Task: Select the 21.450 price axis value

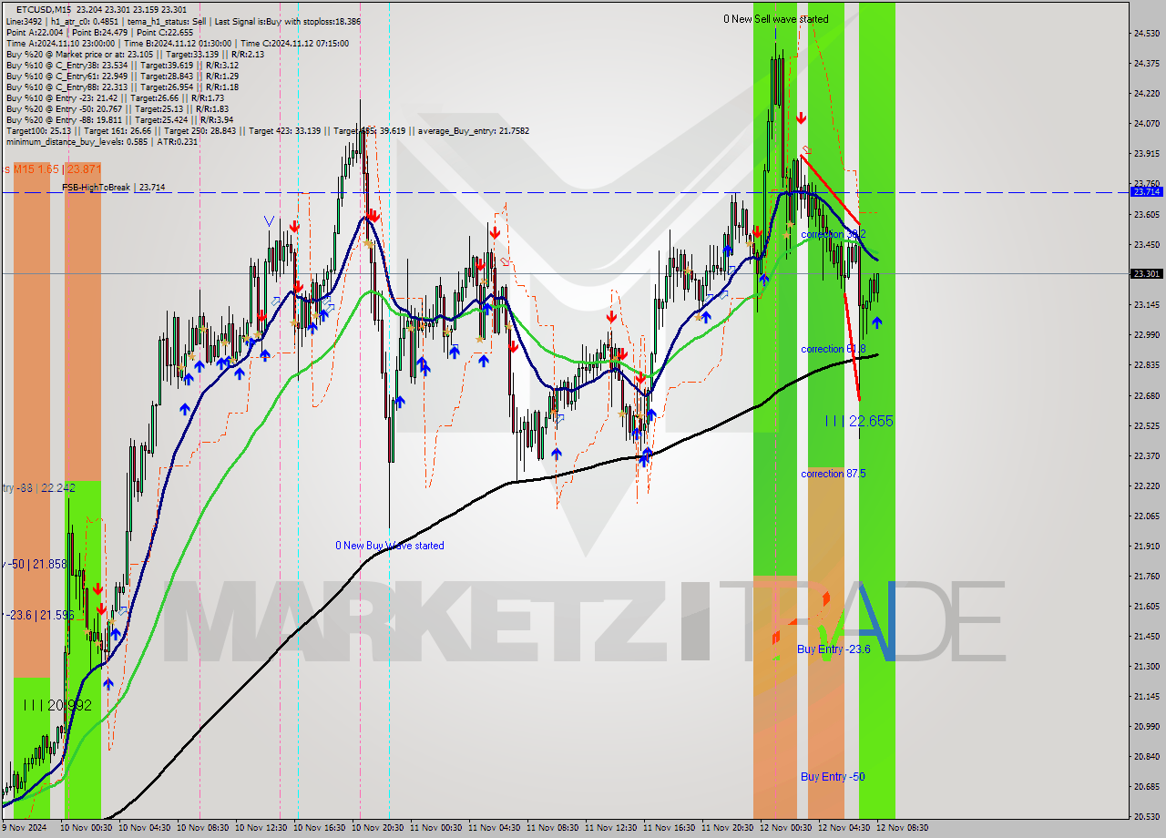Action: 1146,636
